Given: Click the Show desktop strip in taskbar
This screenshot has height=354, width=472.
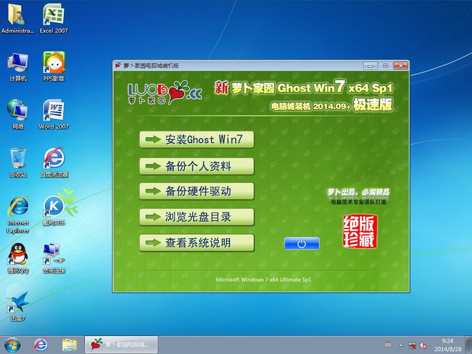Looking at the screenshot, I should tap(469, 345).
